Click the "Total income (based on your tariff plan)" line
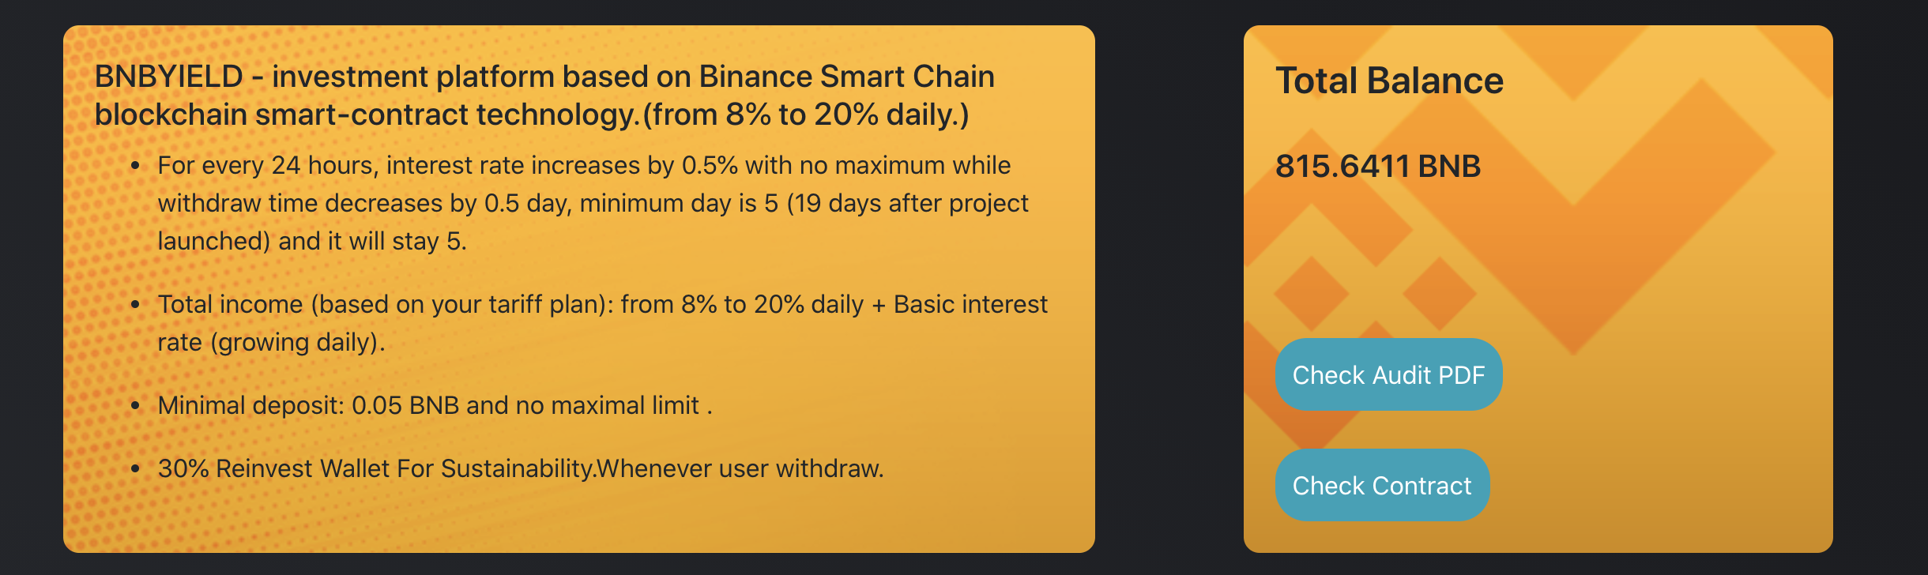This screenshot has height=575, width=1928. click(602, 304)
